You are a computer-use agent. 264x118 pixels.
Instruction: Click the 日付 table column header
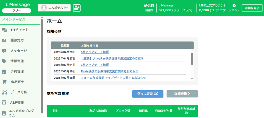[x=56, y=111]
